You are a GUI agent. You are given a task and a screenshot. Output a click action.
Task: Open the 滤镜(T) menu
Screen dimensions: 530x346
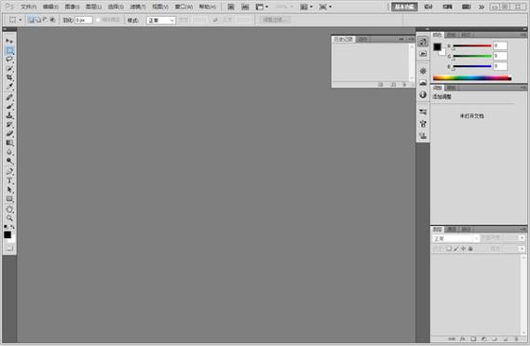point(138,7)
